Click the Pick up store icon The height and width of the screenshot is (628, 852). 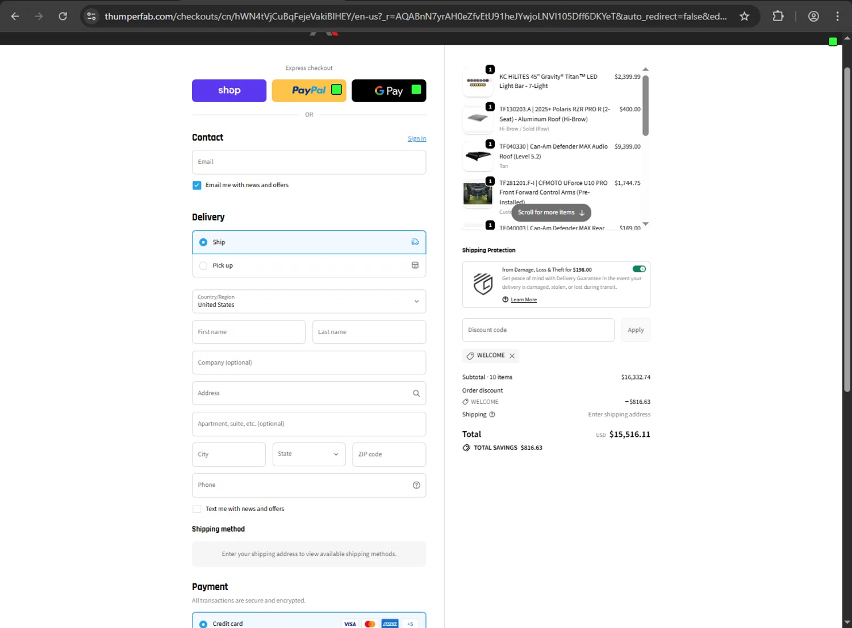pyautogui.click(x=415, y=265)
